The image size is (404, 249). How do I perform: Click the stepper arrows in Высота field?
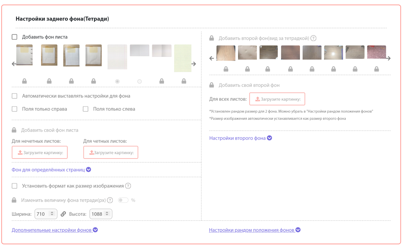pos(107,214)
